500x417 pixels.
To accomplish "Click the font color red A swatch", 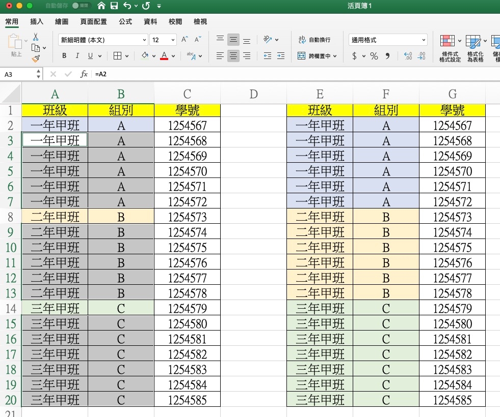I will [164, 56].
